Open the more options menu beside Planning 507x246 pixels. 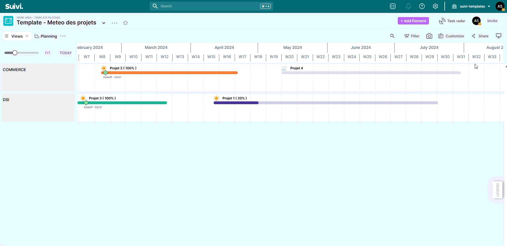pyautogui.click(x=63, y=36)
